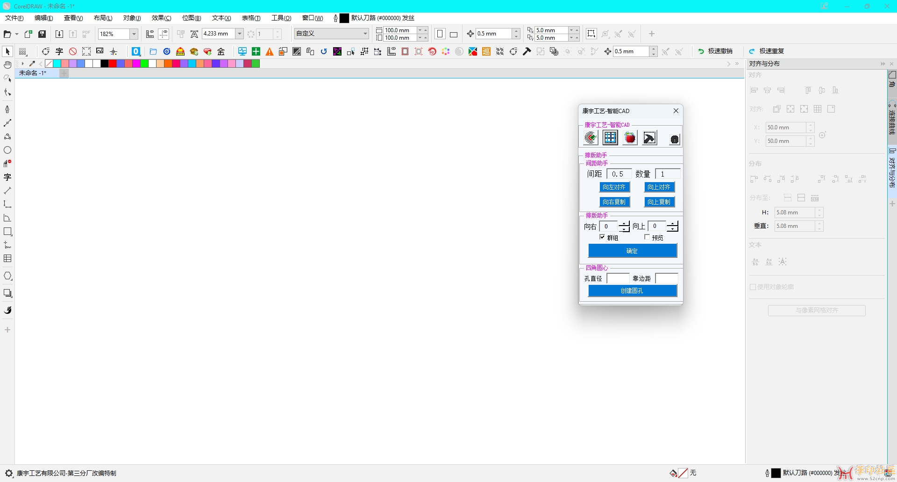Open the page width 100.0 mm dropdown arrow
897x482 pixels.
420,30
